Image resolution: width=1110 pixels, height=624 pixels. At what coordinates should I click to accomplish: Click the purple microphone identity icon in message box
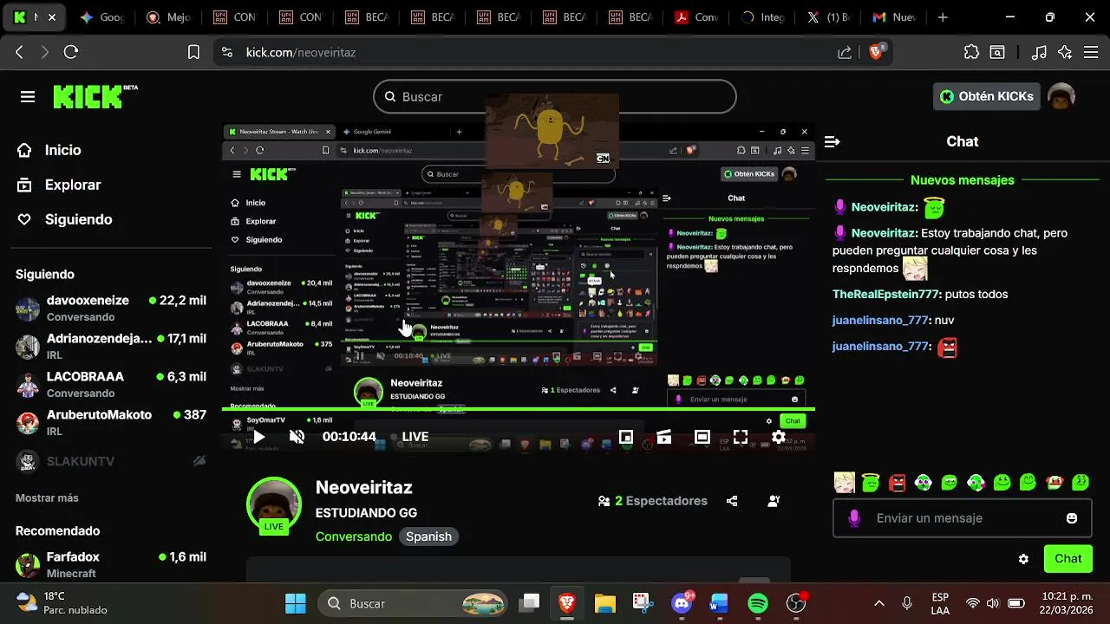(854, 518)
